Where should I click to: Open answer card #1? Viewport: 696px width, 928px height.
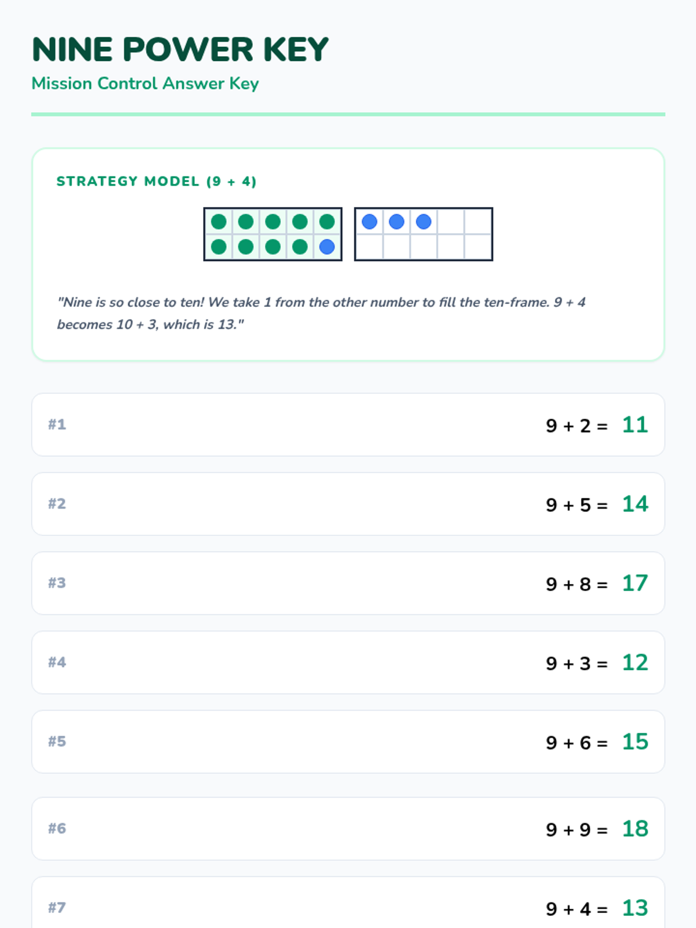[348, 425]
